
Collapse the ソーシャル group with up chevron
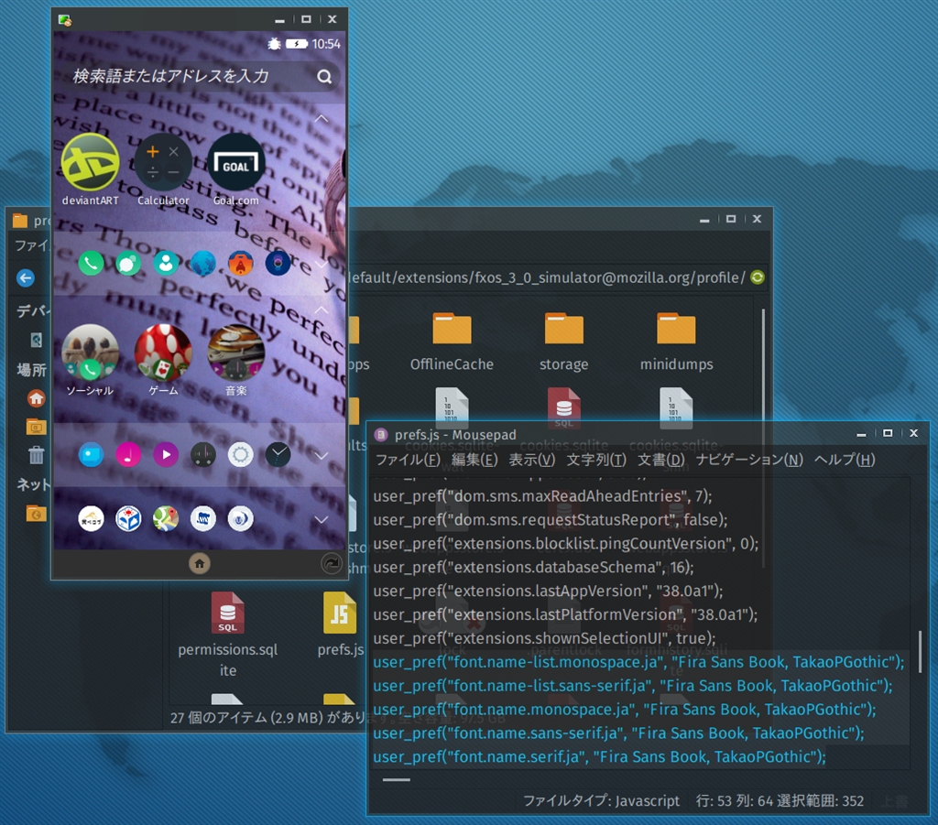[322, 309]
